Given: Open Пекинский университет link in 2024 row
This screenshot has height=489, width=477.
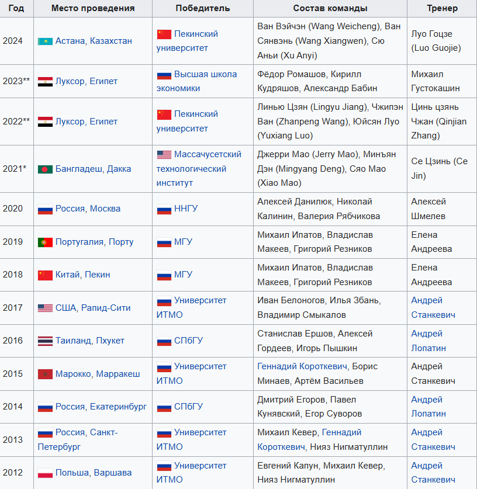Looking at the screenshot, I should click(x=187, y=41).
